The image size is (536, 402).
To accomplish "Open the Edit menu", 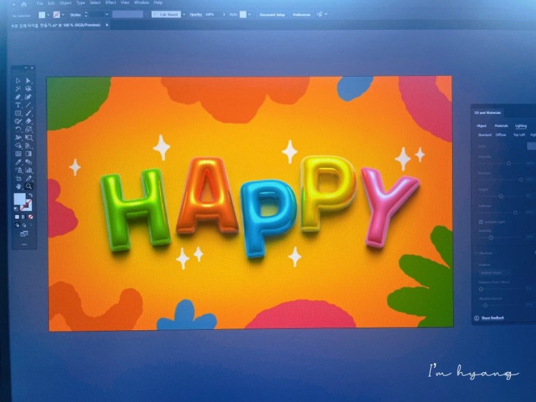I will 51,3.
